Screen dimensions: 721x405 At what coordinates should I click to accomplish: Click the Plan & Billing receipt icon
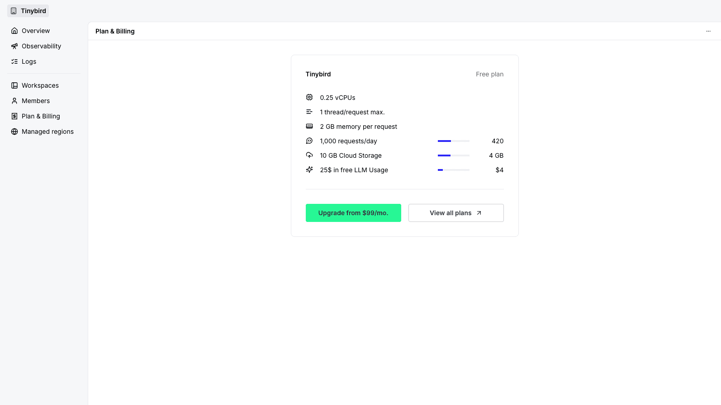coord(14,116)
